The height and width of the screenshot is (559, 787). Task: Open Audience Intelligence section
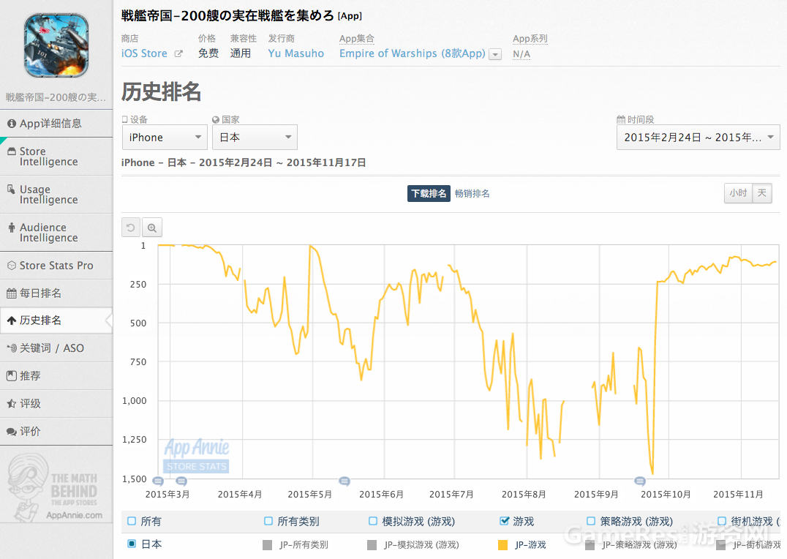56,233
